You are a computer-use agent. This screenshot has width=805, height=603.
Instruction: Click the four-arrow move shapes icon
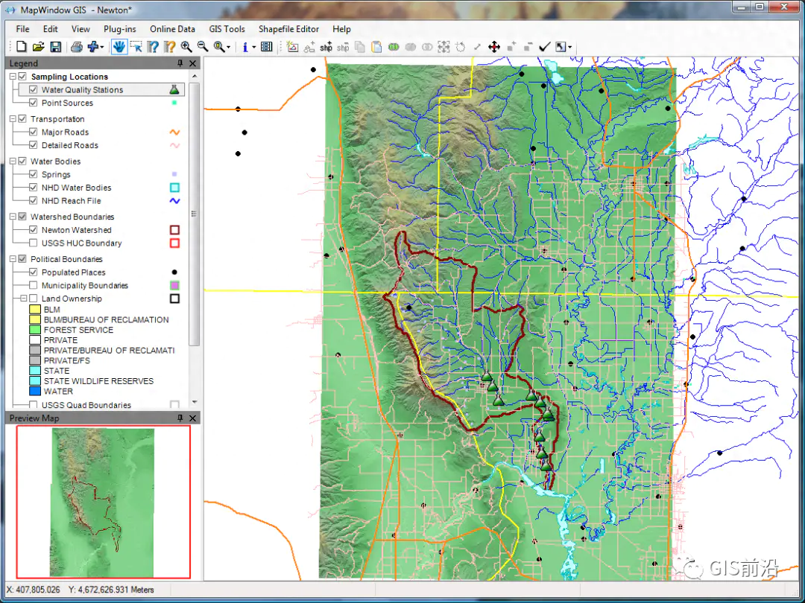[493, 47]
